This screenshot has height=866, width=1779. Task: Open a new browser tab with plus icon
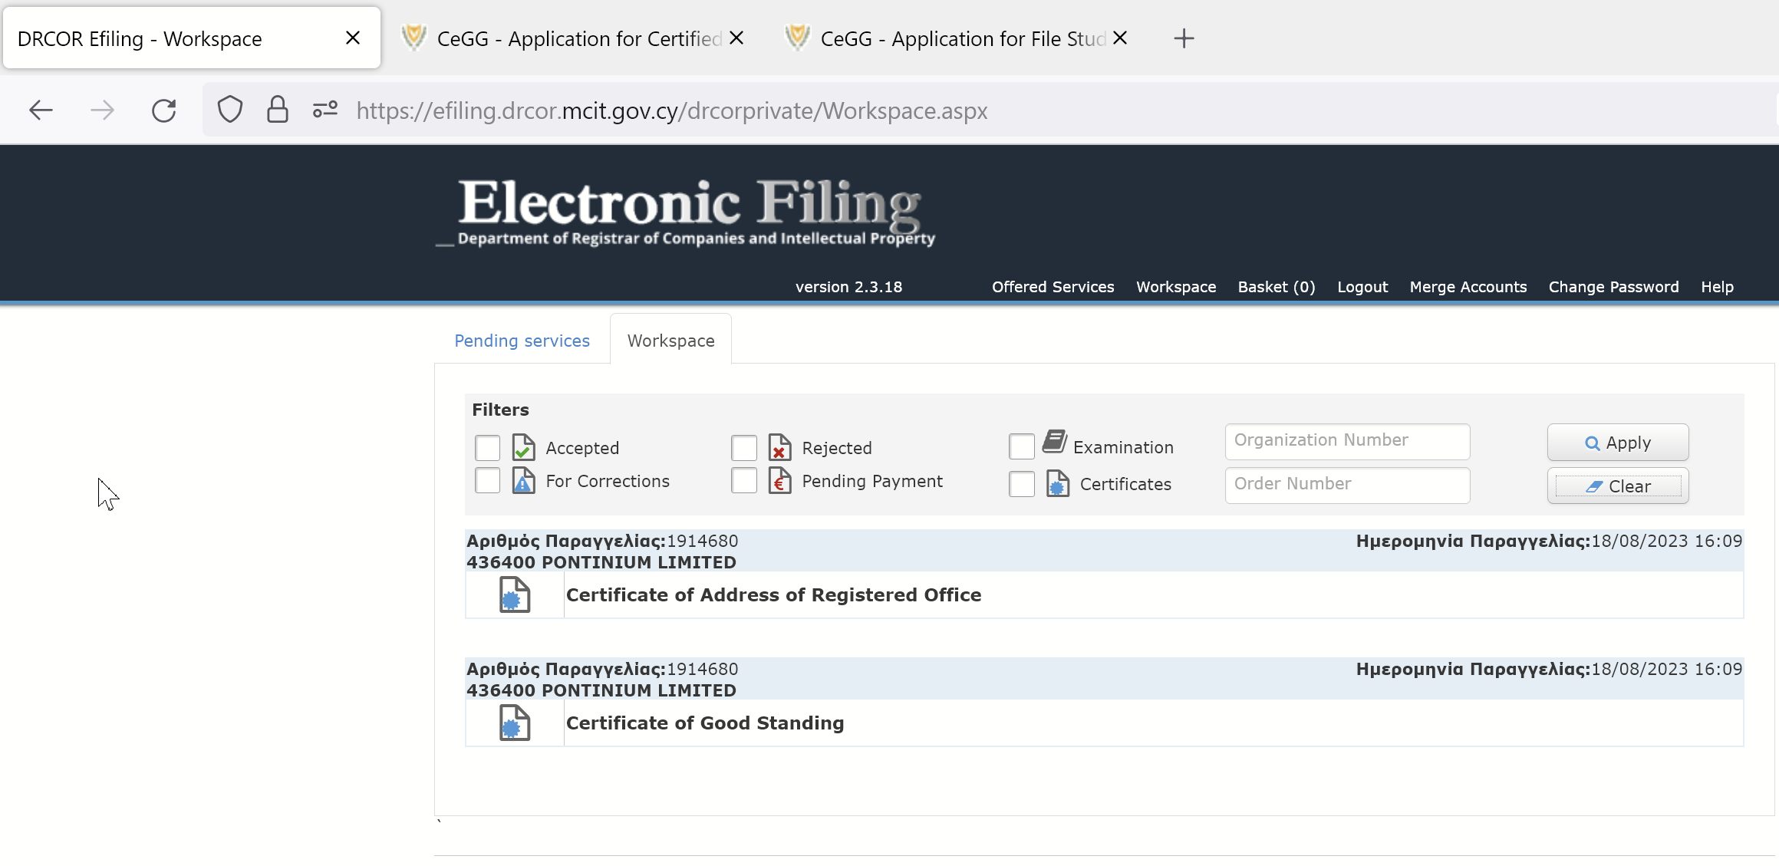(x=1184, y=38)
